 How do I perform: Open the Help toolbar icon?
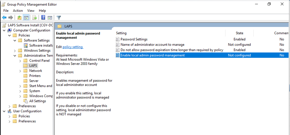point(43,17)
